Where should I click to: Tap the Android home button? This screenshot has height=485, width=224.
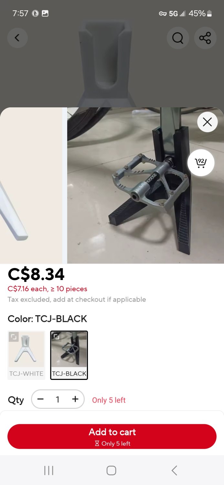pyautogui.click(x=111, y=470)
